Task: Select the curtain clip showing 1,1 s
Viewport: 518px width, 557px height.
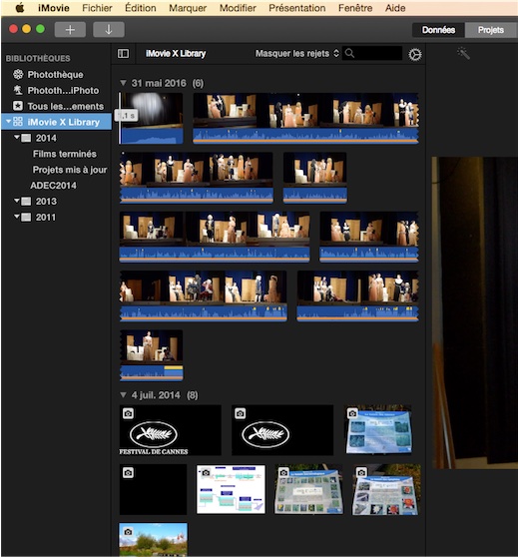Action: point(152,119)
